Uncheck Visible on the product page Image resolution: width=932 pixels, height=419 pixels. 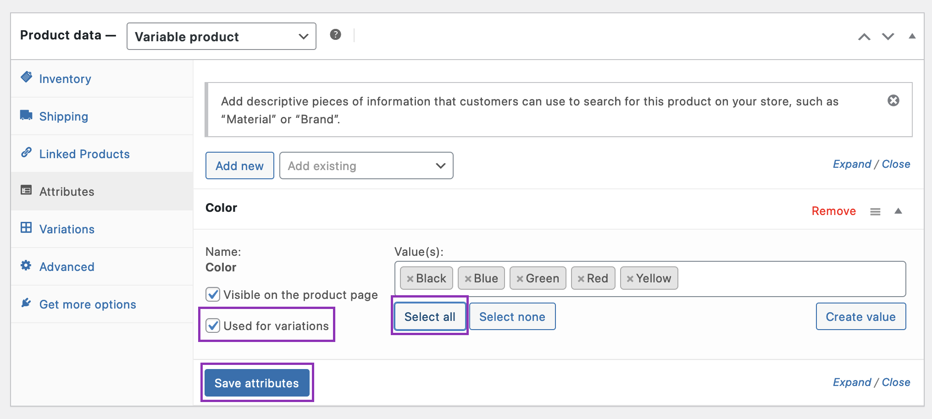tap(212, 295)
